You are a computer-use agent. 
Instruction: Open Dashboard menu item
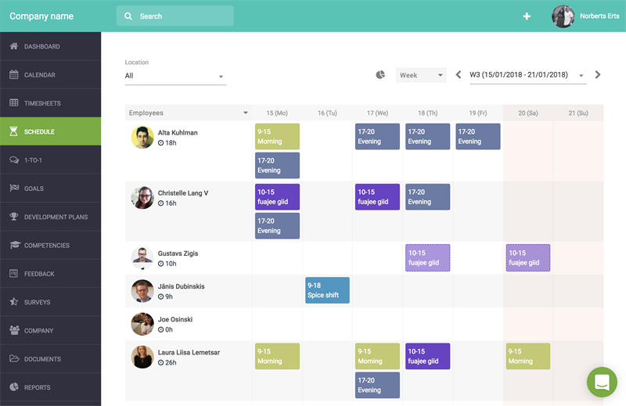[50, 46]
